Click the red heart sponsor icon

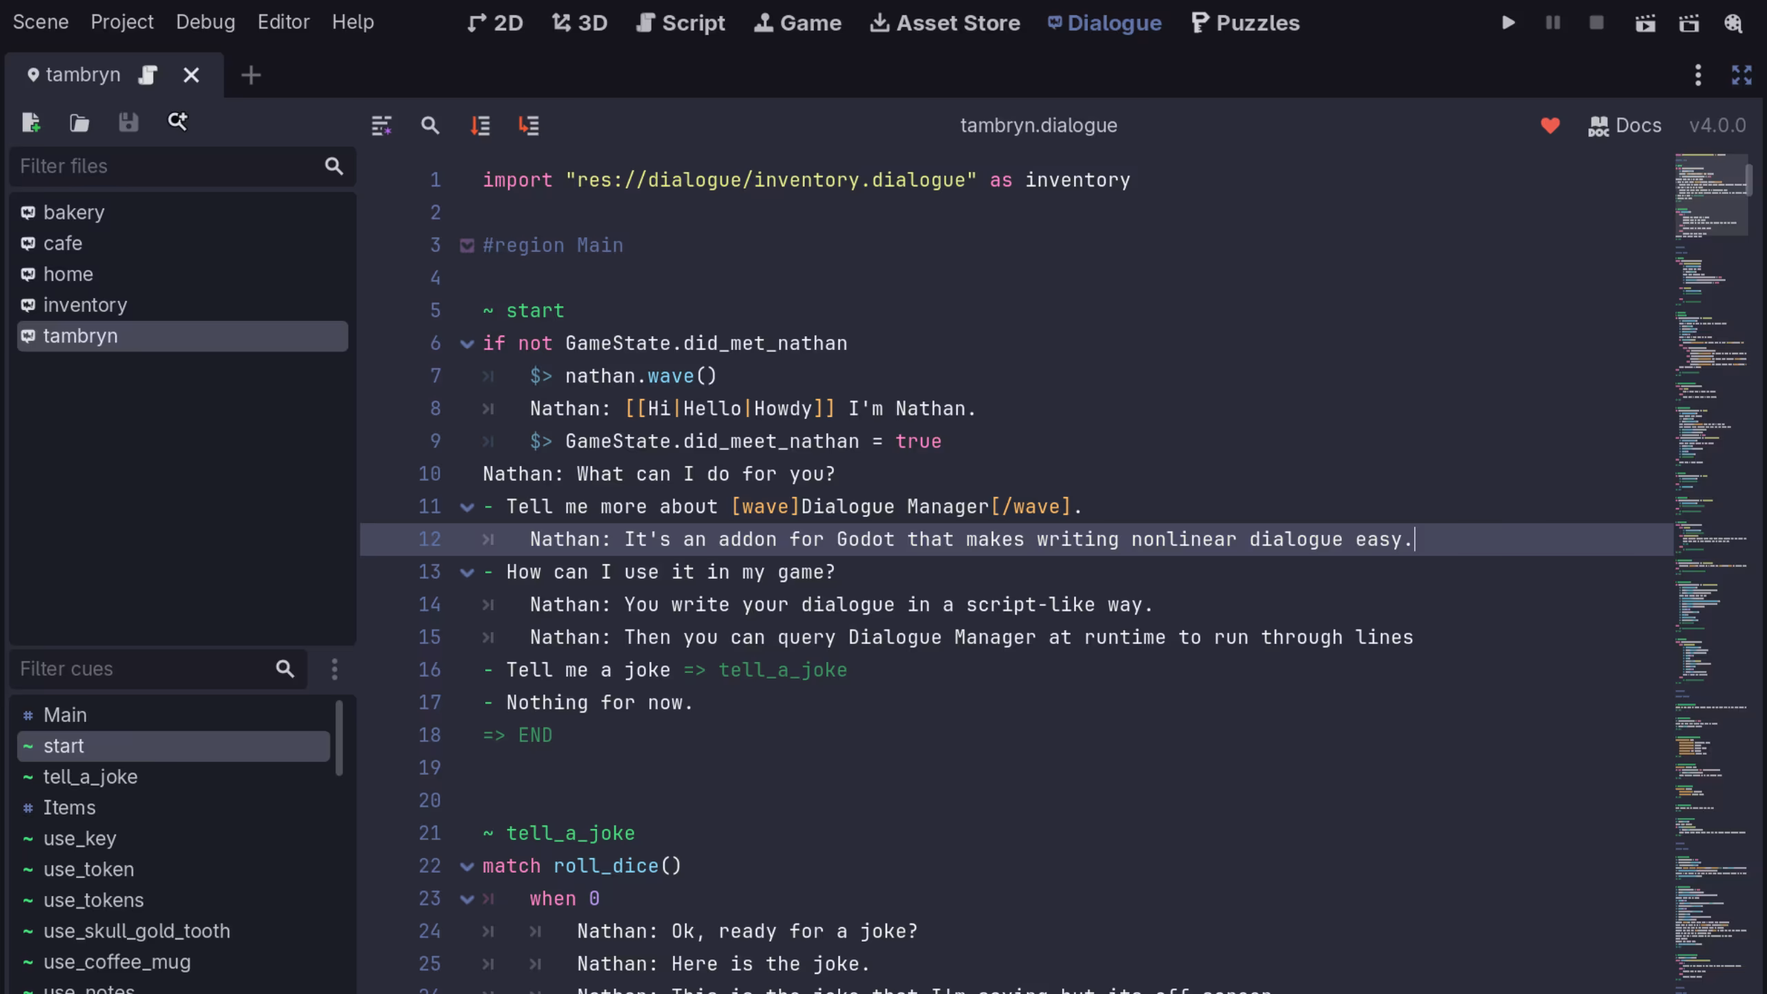(1550, 126)
